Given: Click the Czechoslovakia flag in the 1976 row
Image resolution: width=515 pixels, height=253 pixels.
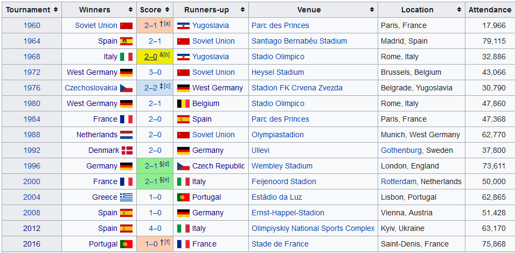Looking at the screenshot, I should click(x=126, y=88).
